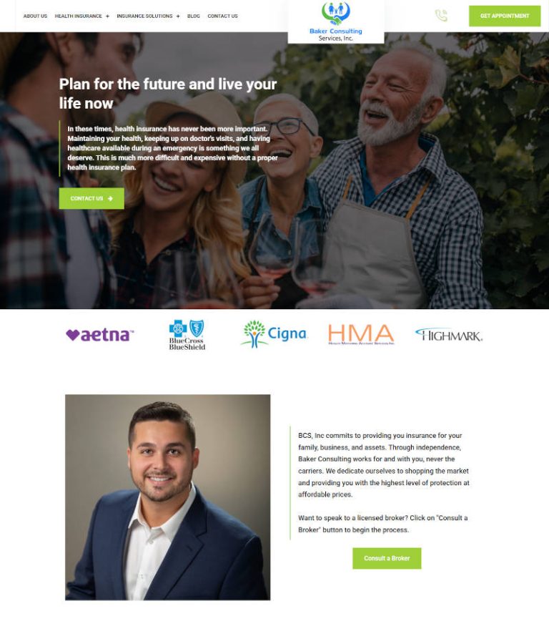Screen dimensions: 549x644
Task: Click the broker portrait photo
Action: (x=168, y=497)
